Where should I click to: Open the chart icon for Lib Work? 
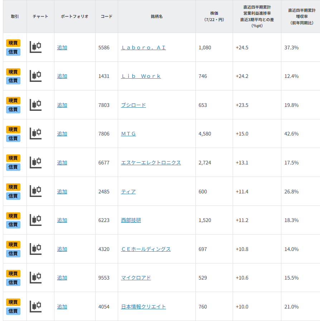[35, 76]
